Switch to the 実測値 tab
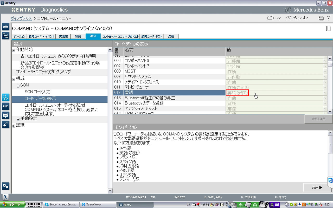The image size is (333, 208). [x=63, y=36]
